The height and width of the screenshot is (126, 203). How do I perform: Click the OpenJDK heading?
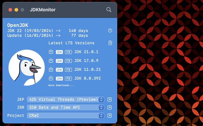[x=18, y=25]
